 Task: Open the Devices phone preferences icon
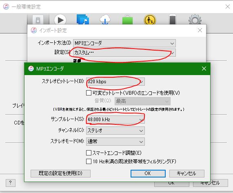click(173, 19)
